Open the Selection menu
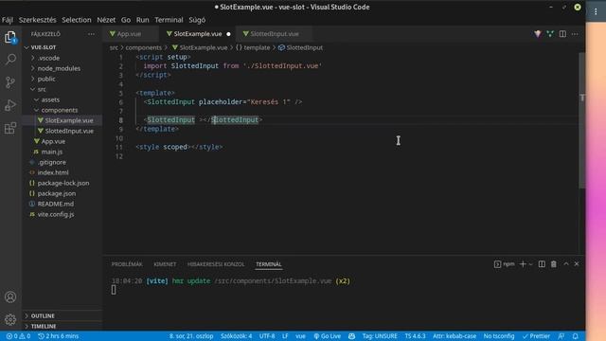The width and height of the screenshot is (606, 341). point(77,20)
